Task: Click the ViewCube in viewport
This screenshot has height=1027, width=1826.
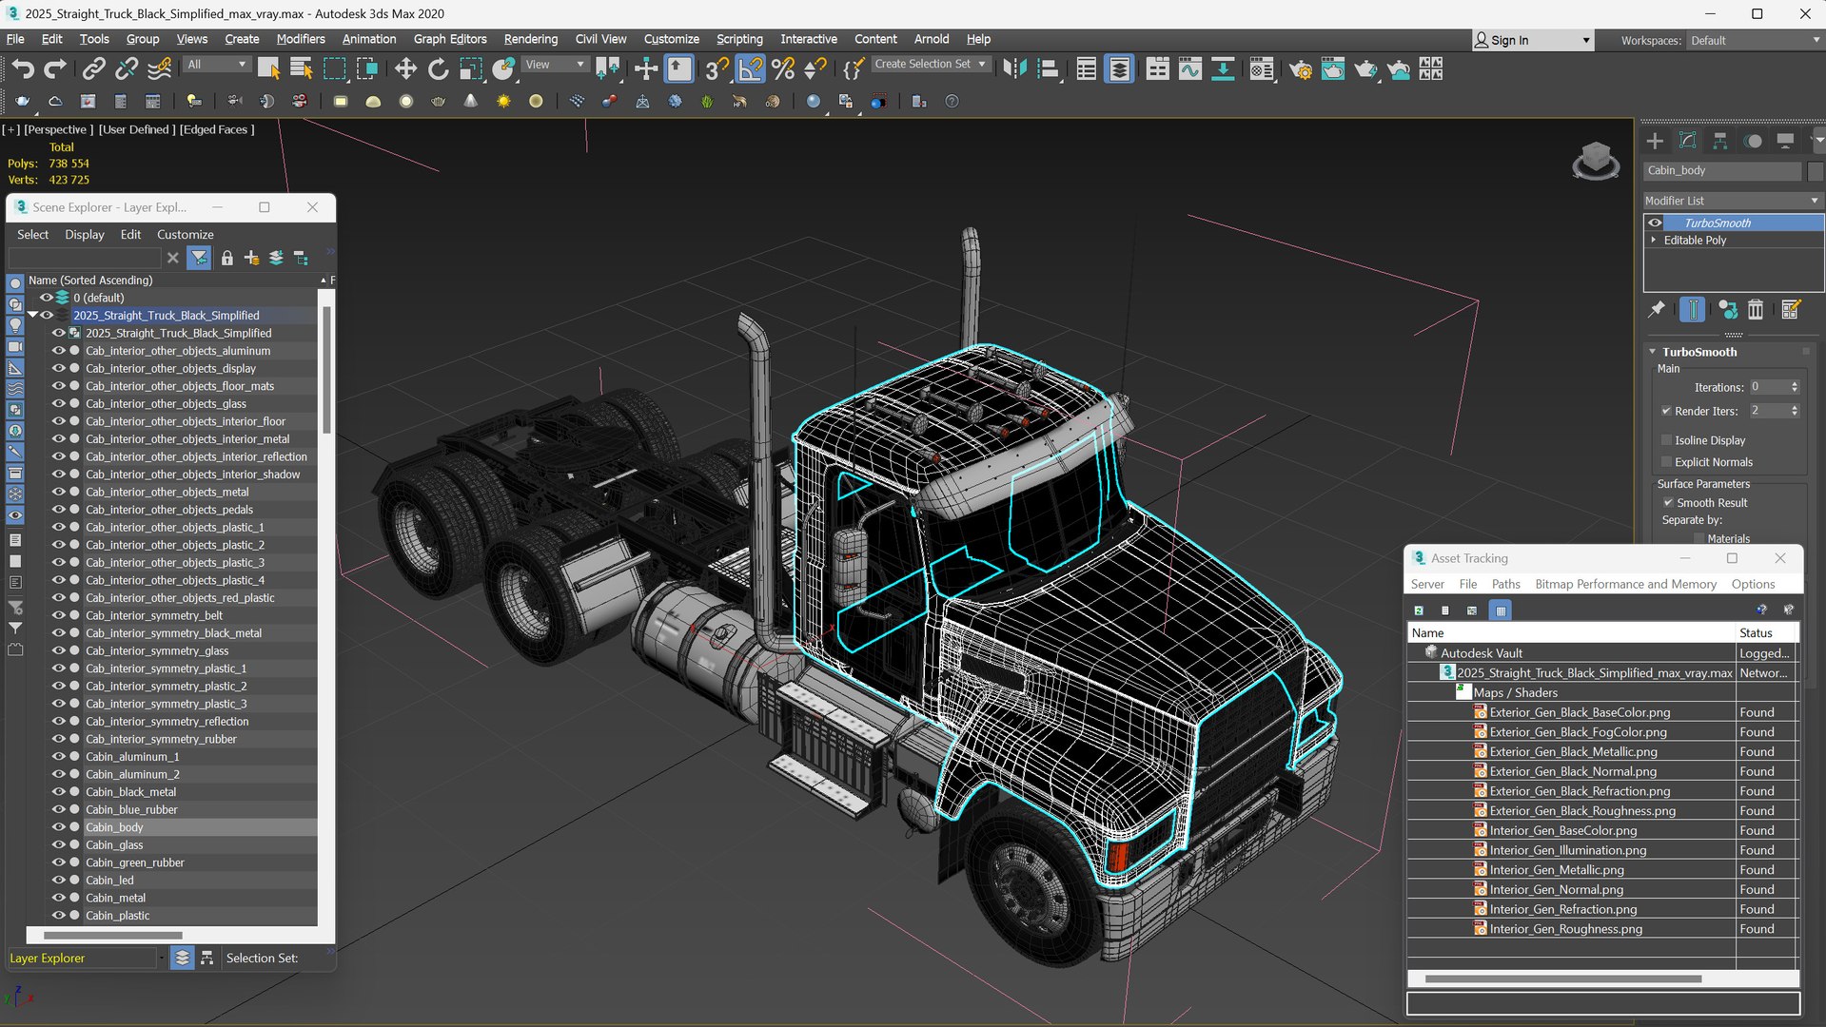Action: point(1596,161)
